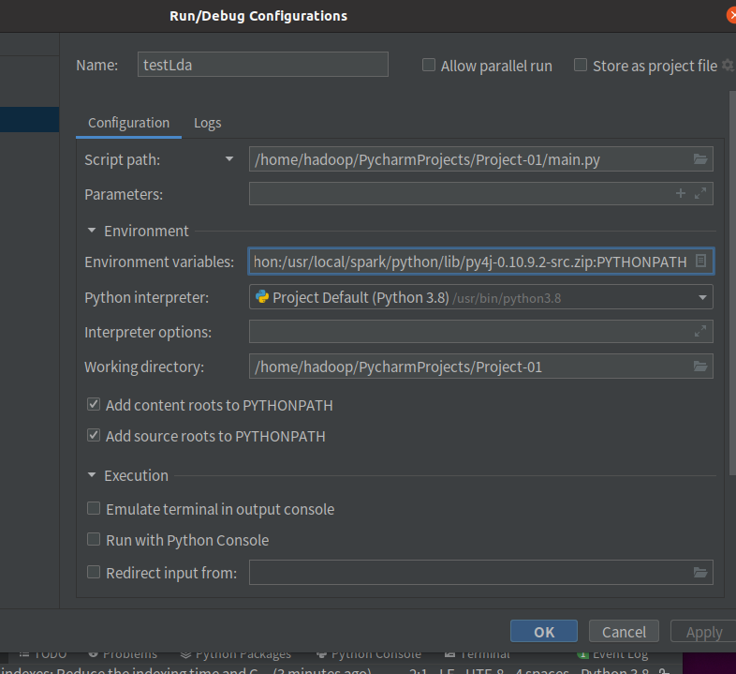Browse for working directory folder icon

coord(699,367)
